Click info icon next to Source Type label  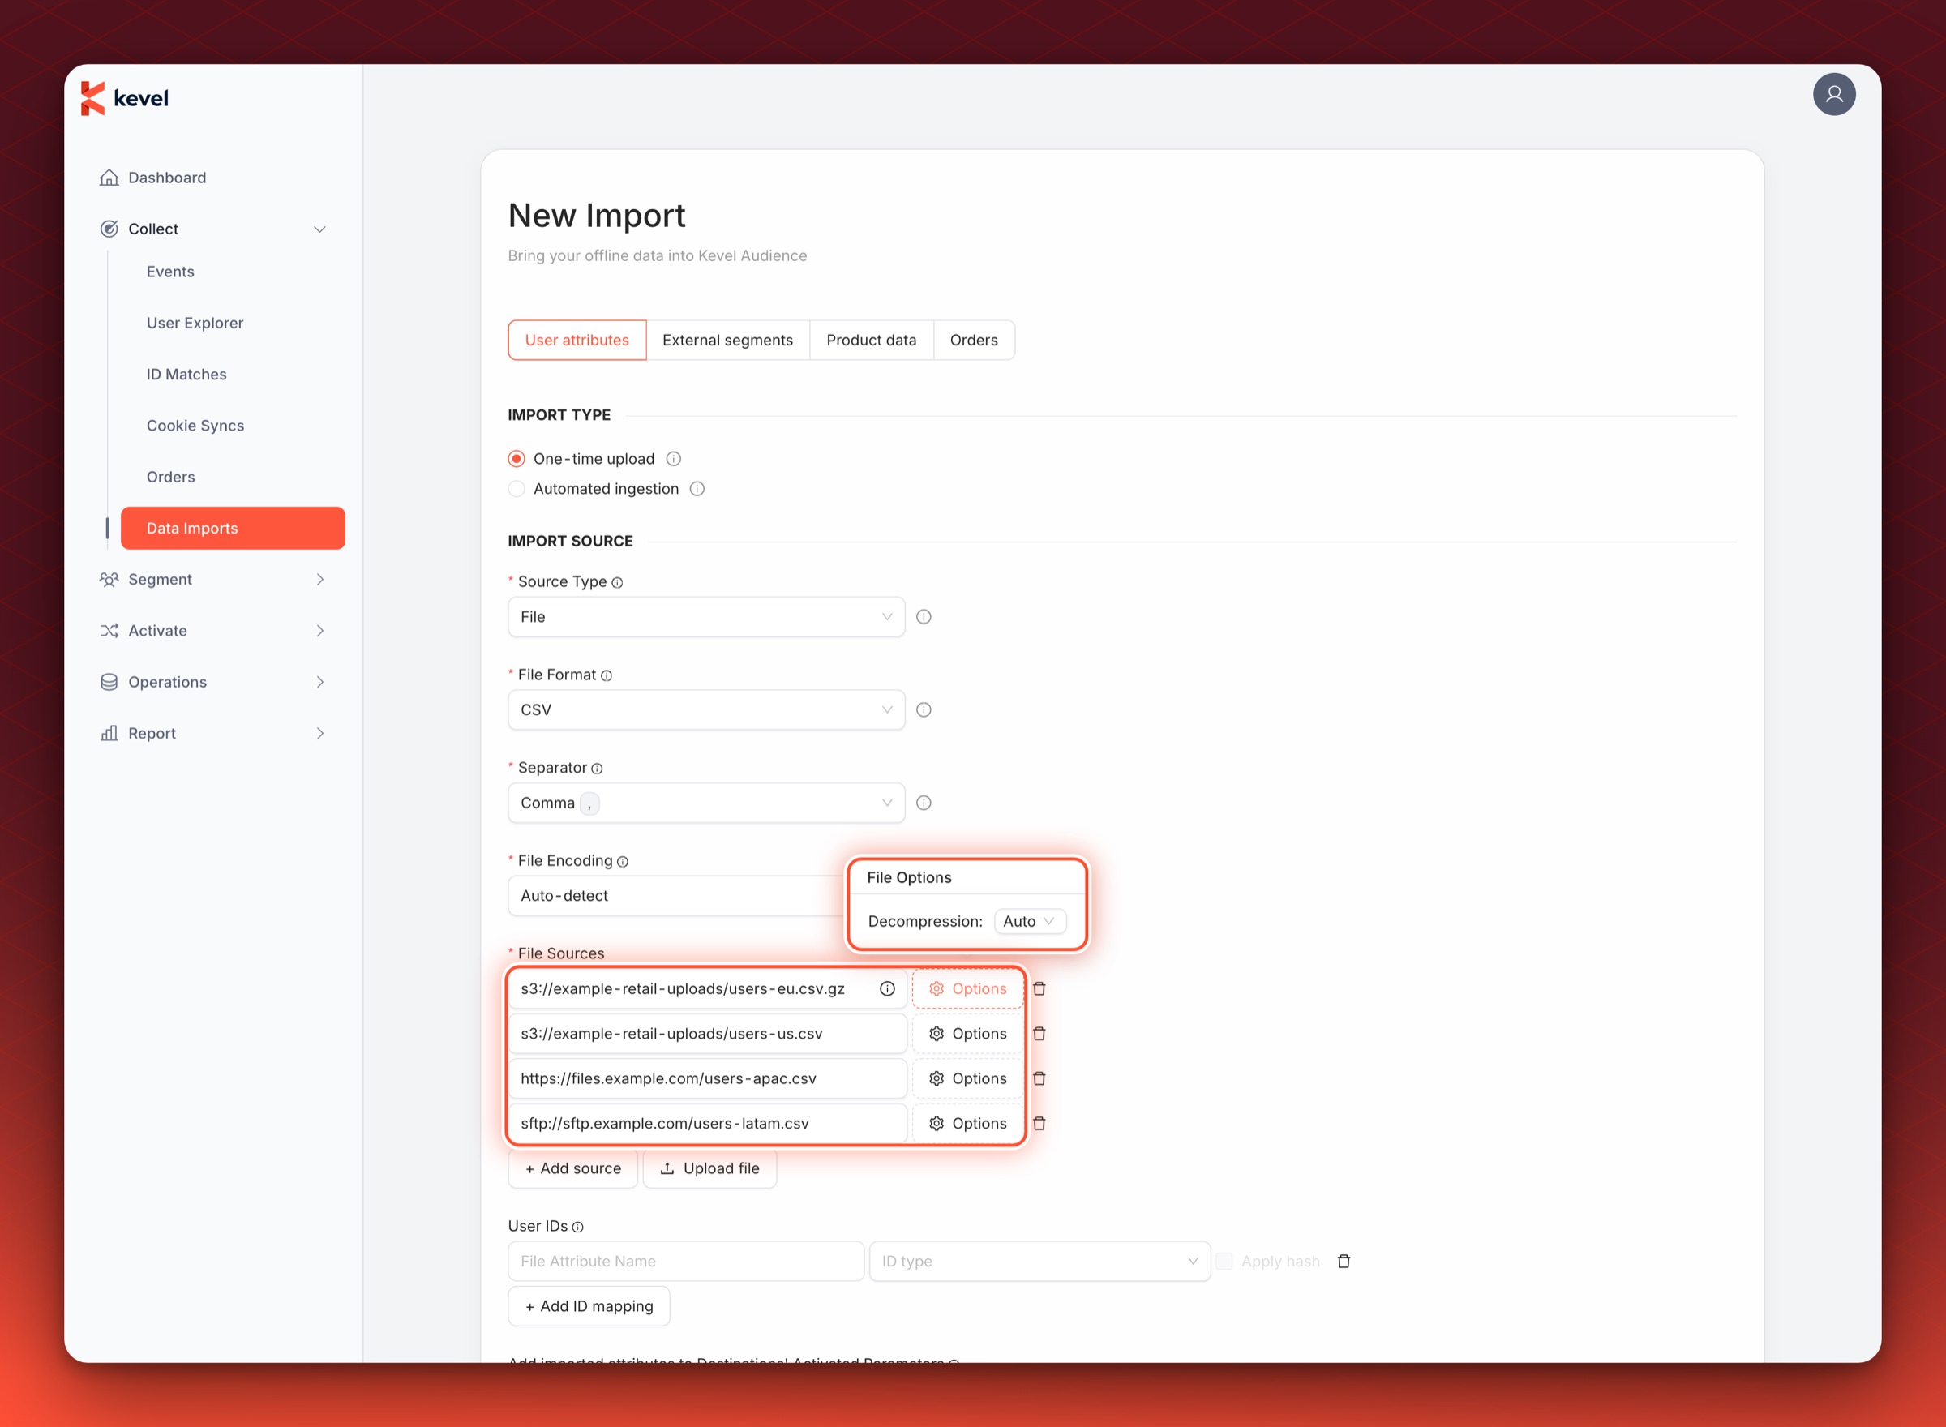click(617, 583)
